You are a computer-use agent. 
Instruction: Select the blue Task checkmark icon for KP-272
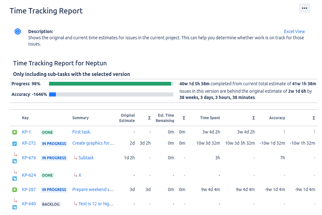point(14,143)
